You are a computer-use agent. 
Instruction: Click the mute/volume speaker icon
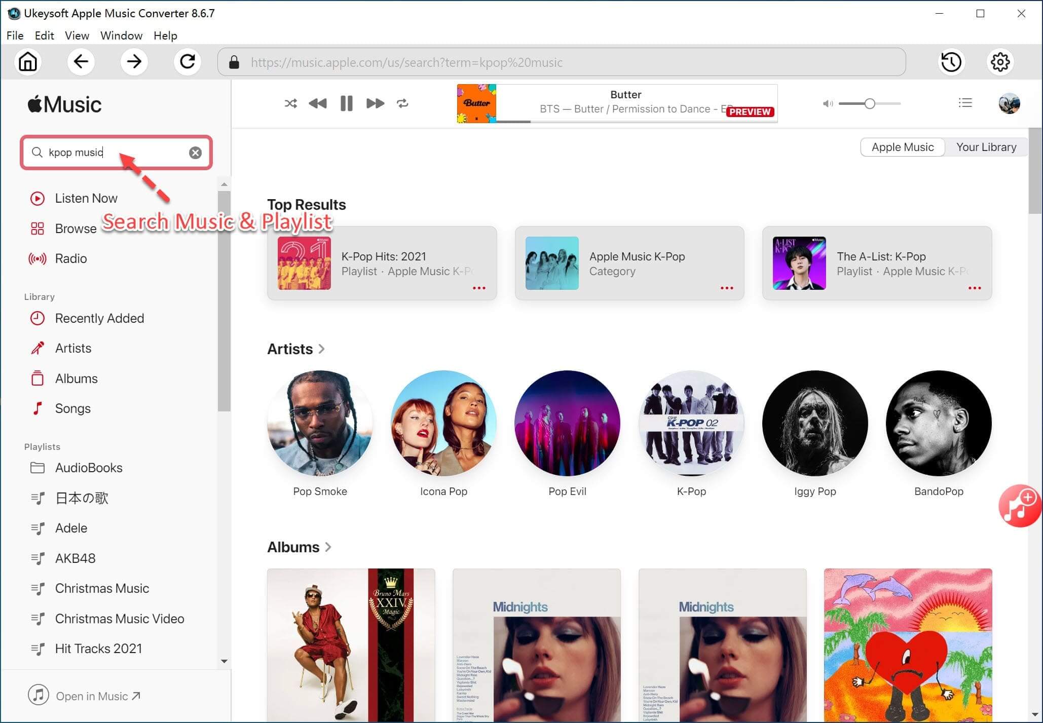[x=827, y=104]
